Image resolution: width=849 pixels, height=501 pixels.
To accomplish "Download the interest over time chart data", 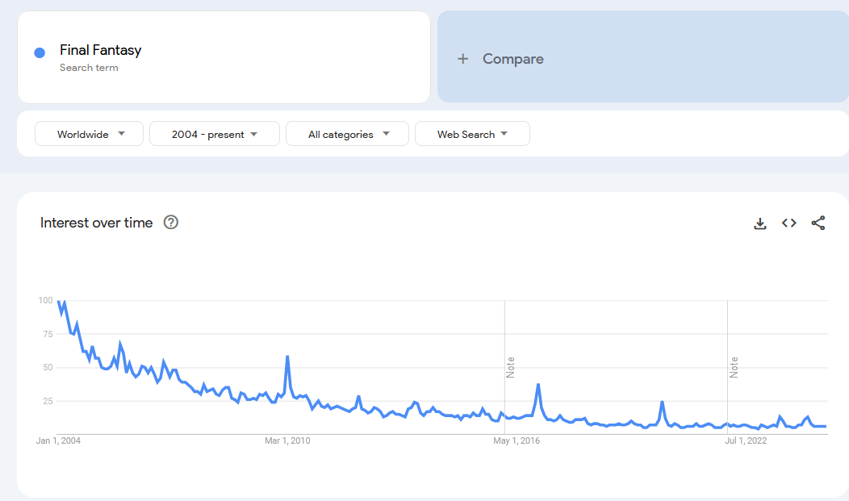I will point(759,223).
